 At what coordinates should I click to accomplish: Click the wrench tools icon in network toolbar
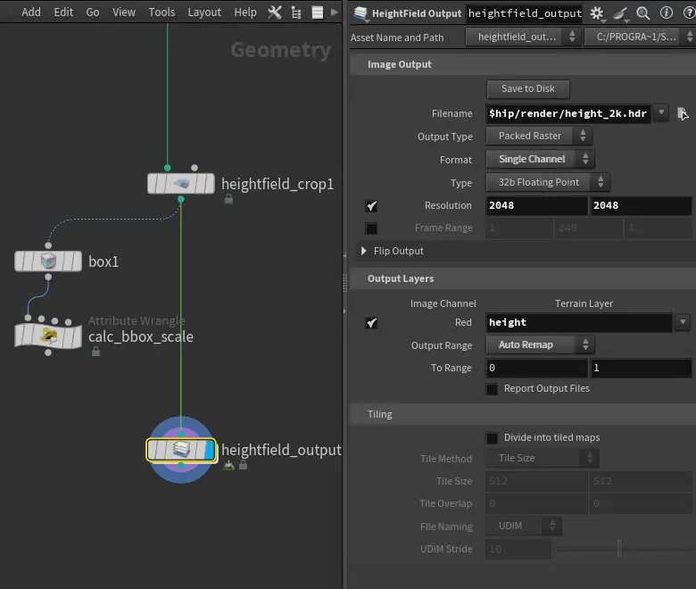pyautogui.click(x=274, y=12)
